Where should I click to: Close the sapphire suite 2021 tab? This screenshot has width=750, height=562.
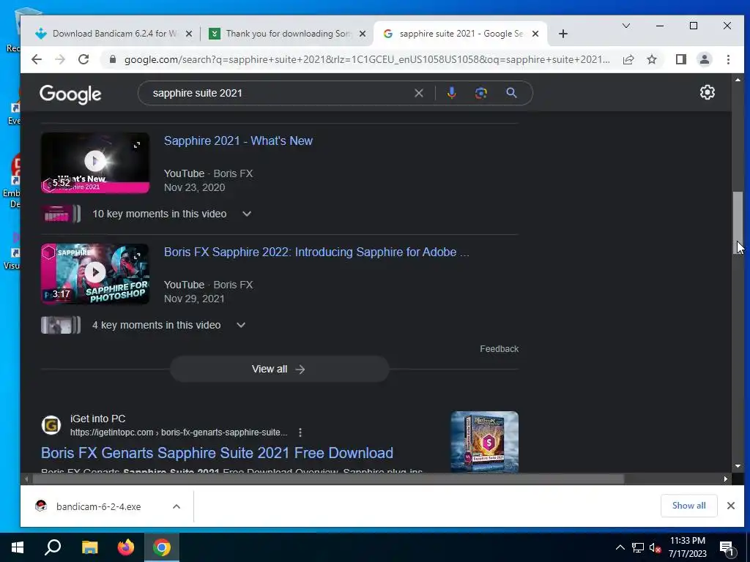[x=535, y=34]
